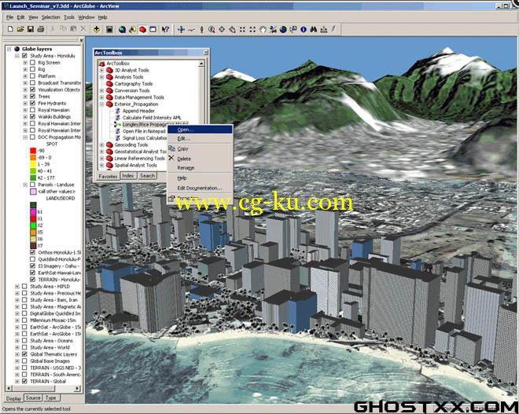Screen dimensions: 519x414
Task: Click the Fixed Zoom Out icon
Action: point(252,29)
